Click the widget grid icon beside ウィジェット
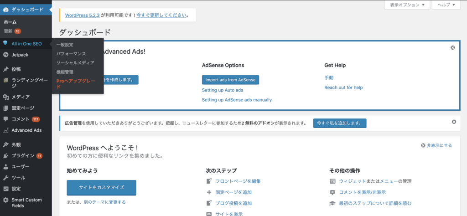Viewport: 467px width, 216px height. point(332,181)
